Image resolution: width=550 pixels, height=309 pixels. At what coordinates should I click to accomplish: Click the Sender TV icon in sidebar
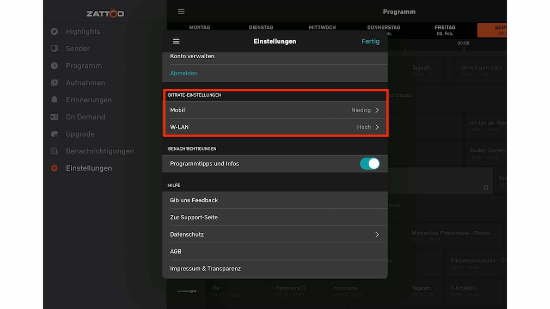54,48
